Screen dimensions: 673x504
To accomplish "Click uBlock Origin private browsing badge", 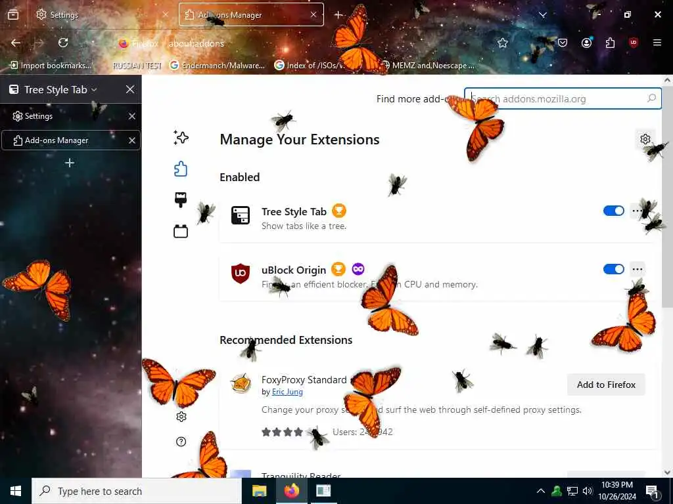I will pyautogui.click(x=358, y=269).
